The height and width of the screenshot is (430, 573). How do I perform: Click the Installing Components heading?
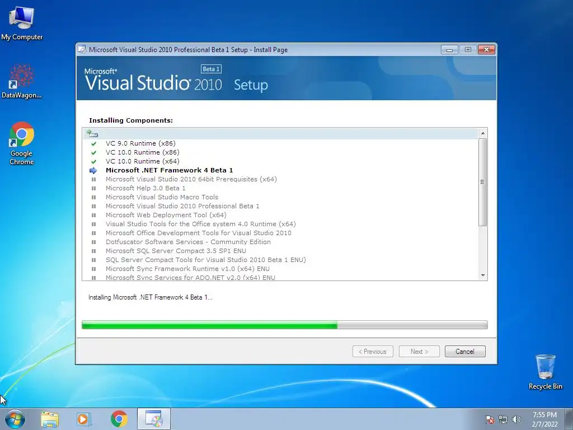click(x=131, y=120)
